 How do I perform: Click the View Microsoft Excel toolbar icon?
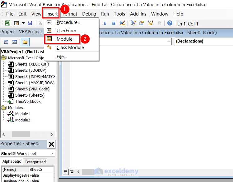(8, 23)
